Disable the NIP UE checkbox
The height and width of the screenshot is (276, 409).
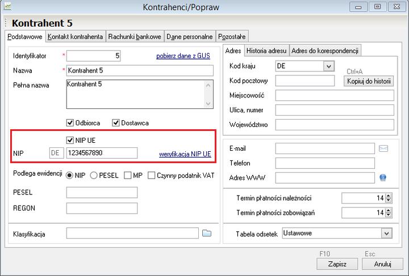pyautogui.click(x=71, y=140)
